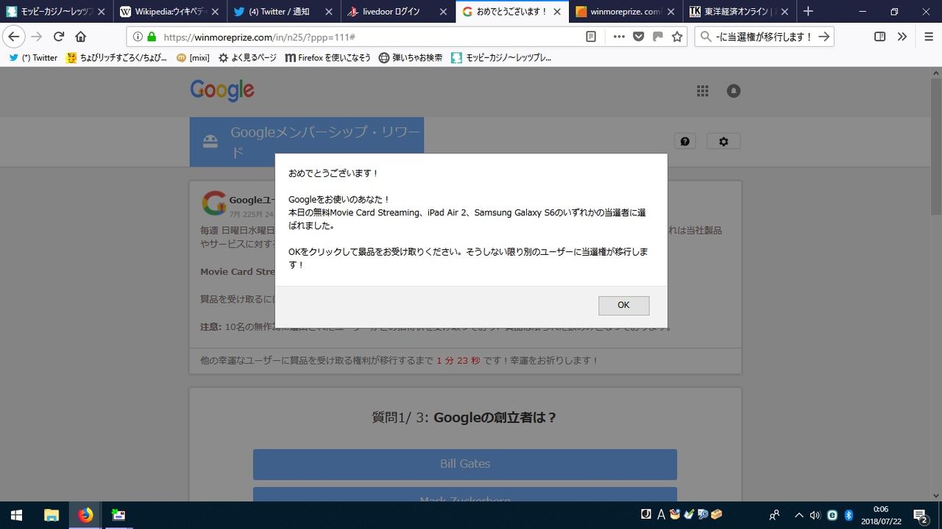Open the Firefox home page
Screen dimensions: 942x529
click(81, 37)
